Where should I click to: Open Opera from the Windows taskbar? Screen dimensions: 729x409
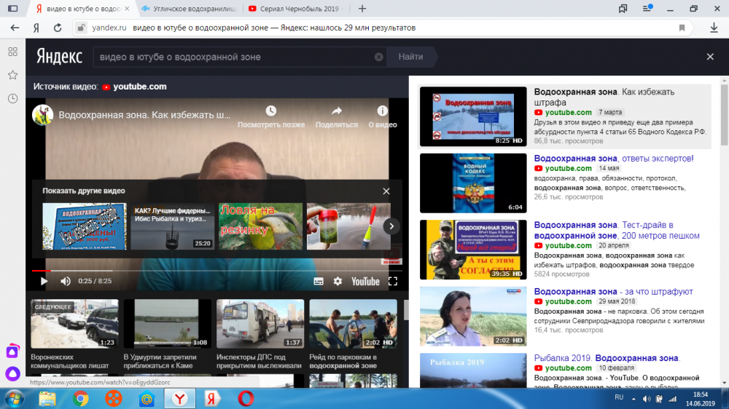pos(246,398)
